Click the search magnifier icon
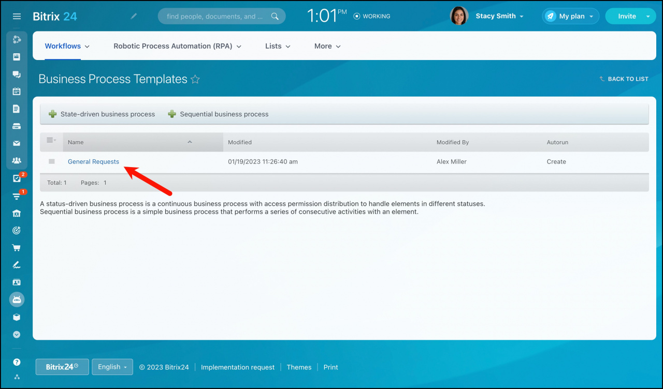Viewport: 663px width, 389px height. tap(275, 17)
